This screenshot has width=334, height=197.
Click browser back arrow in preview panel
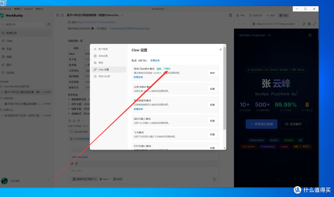238,24
